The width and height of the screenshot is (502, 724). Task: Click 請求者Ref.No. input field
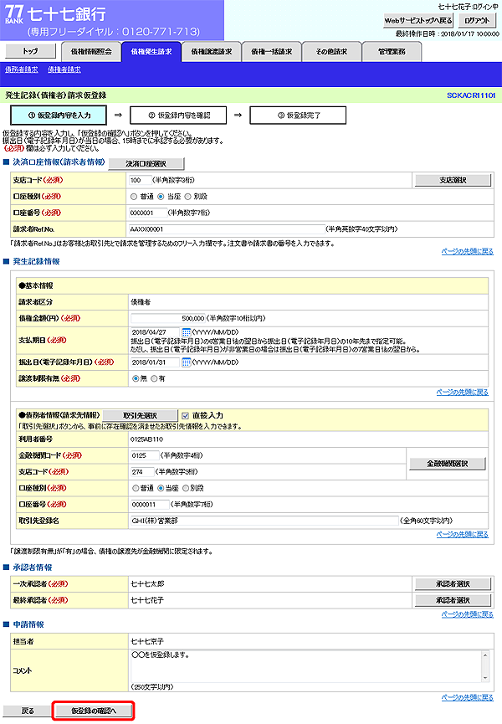227,229
